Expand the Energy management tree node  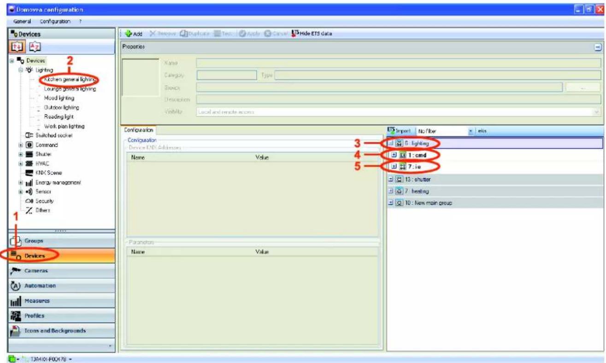[20, 183]
